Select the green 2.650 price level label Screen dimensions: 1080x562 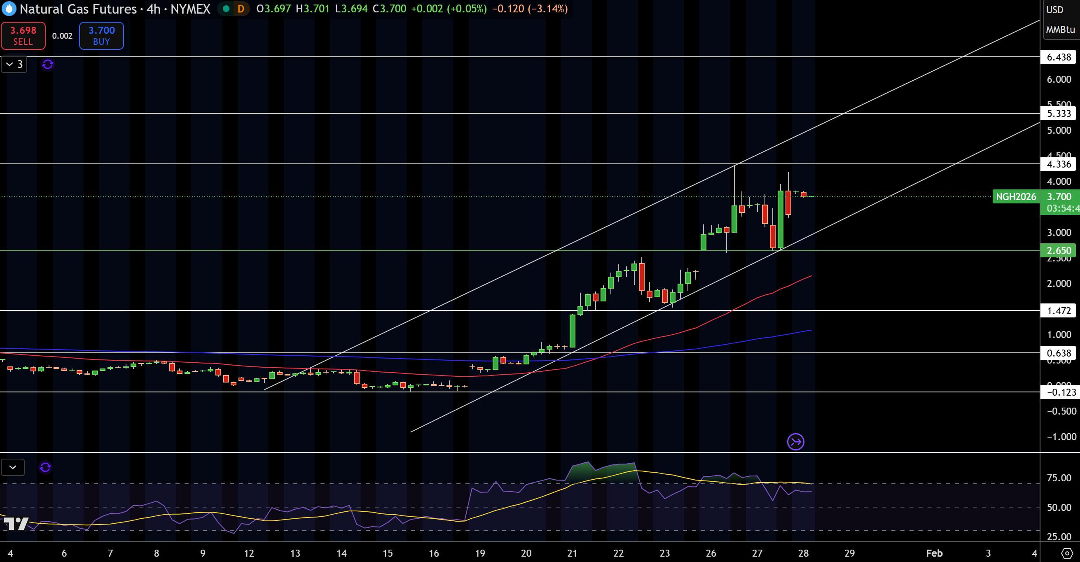click(x=1058, y=250)
